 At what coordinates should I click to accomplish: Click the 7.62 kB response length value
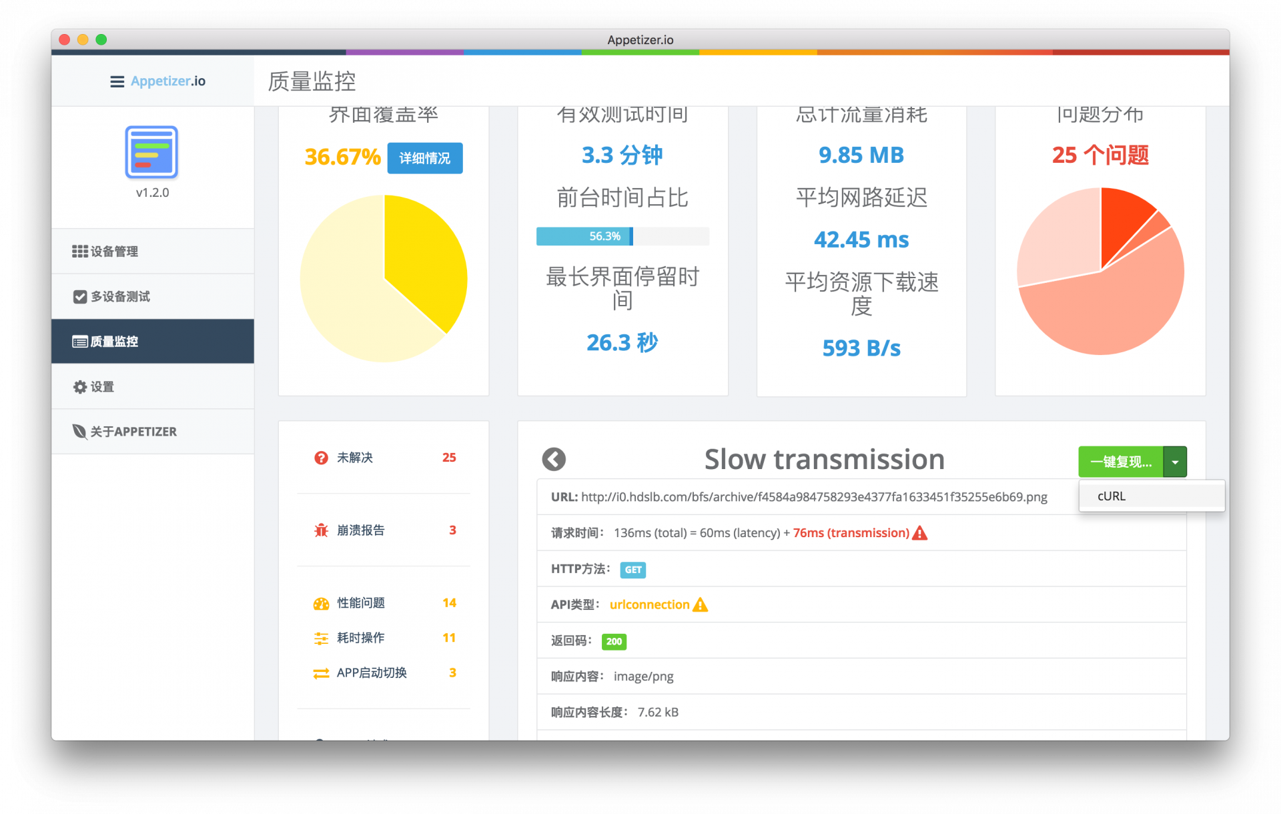[658, 713]
